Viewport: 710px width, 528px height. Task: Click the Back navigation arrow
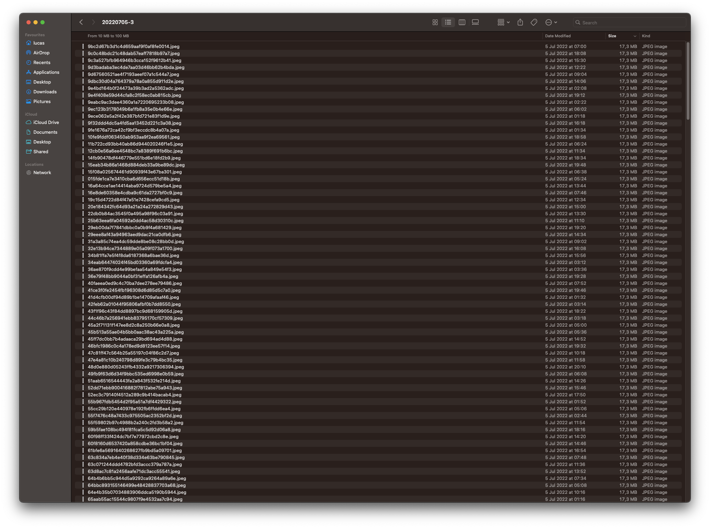tap(81, 22)
